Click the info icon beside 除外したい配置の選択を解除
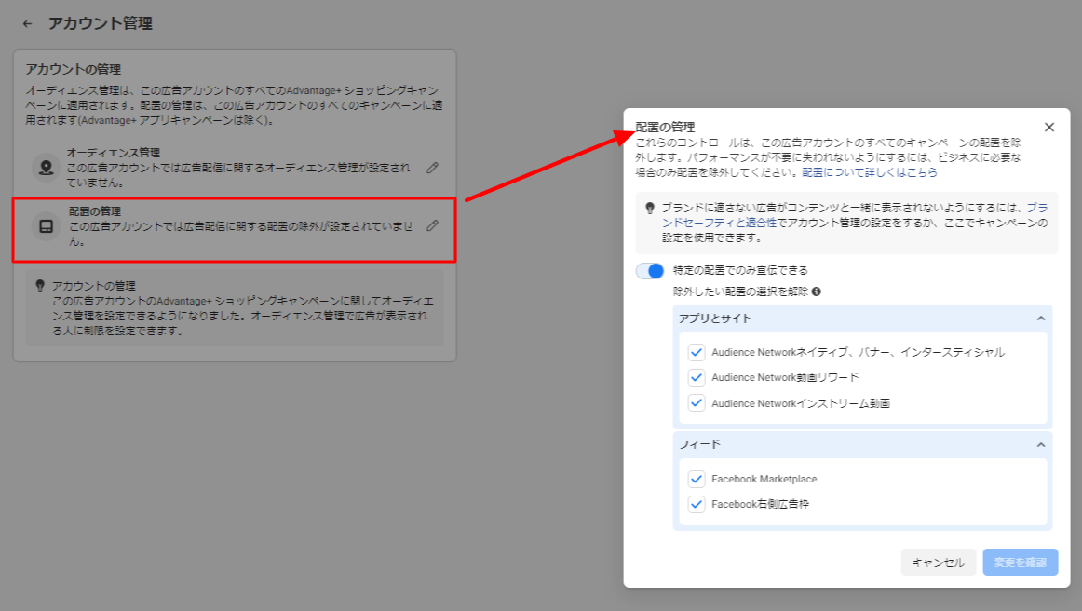Image resolution: width=1082 pixels, height=611 pixels. tap(817, 292)
